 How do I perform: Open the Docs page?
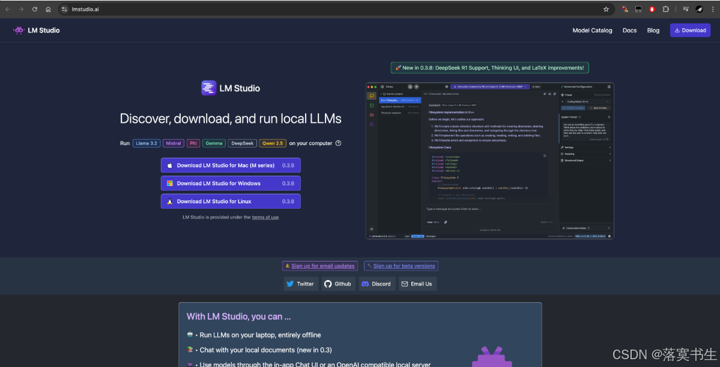click(629, 30)
